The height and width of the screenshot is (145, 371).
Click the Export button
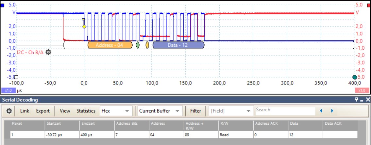tap(43, 111)
